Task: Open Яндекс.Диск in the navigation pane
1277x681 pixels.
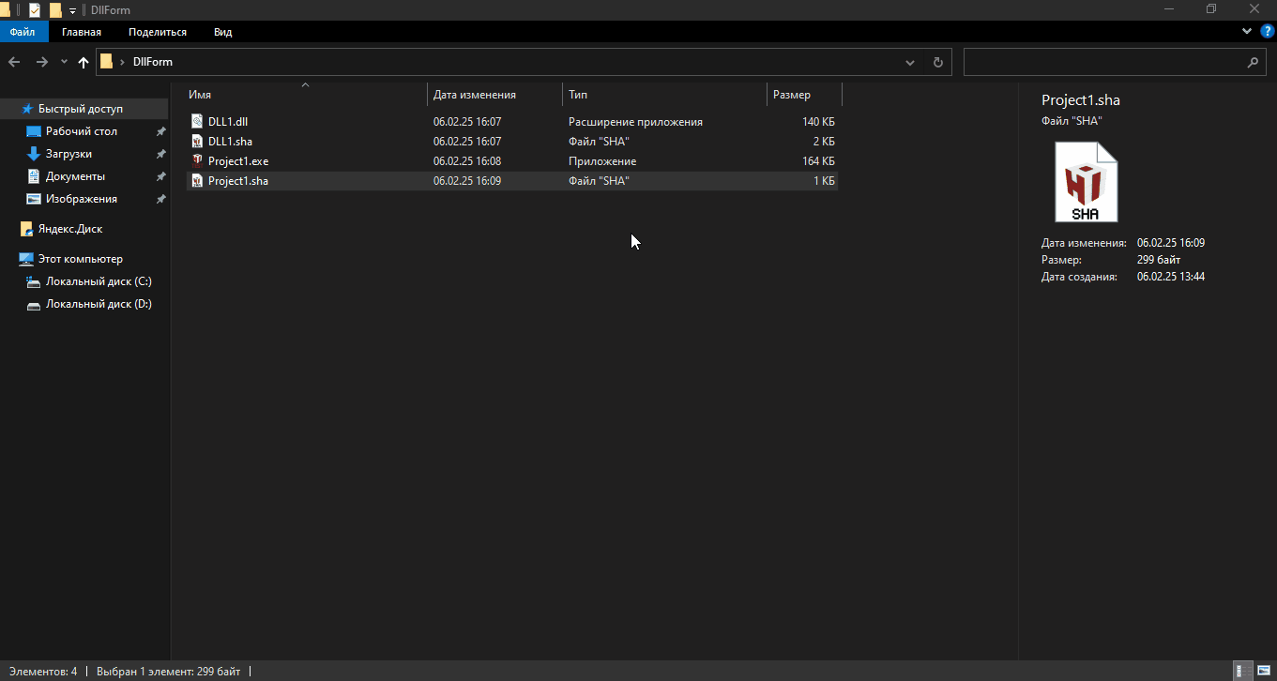Action: (69, 229)
